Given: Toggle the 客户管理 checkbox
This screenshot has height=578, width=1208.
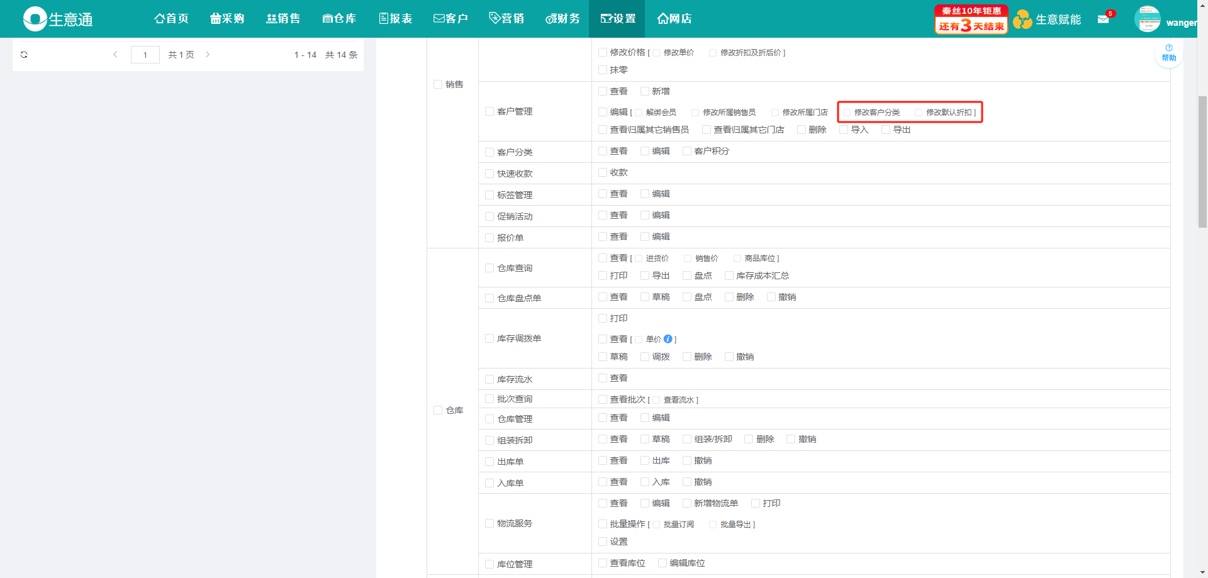Looking at the screenshot, I should click(489, 111).
